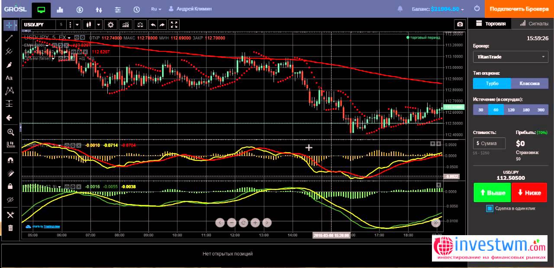Select the Aa text annotation tool
Screen dimensions: 554x268
click(x=9, y=78)
